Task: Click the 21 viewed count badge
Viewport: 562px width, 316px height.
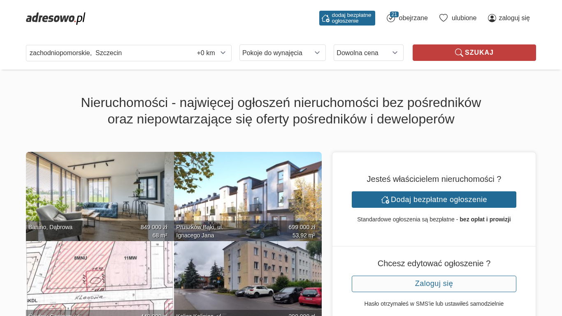Action: click(x=394, y=14)
